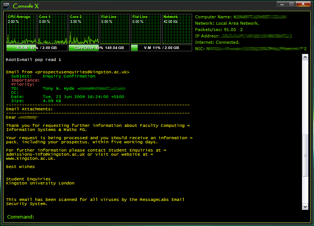Click the R.A.M 49% usage bar
Screen dimensions: 314x226
(x=36, y=48)
